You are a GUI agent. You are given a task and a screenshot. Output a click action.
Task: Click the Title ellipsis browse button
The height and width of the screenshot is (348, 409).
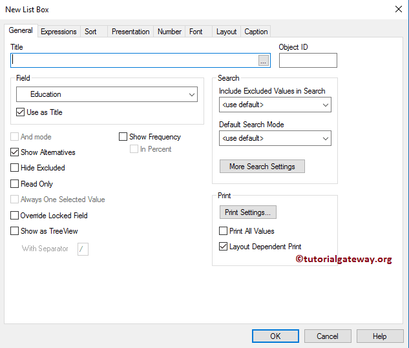click(263, 61)
